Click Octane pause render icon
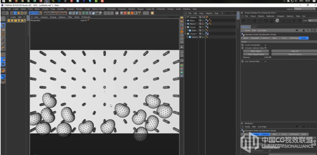Screen dimensions: 317x155 254,21
